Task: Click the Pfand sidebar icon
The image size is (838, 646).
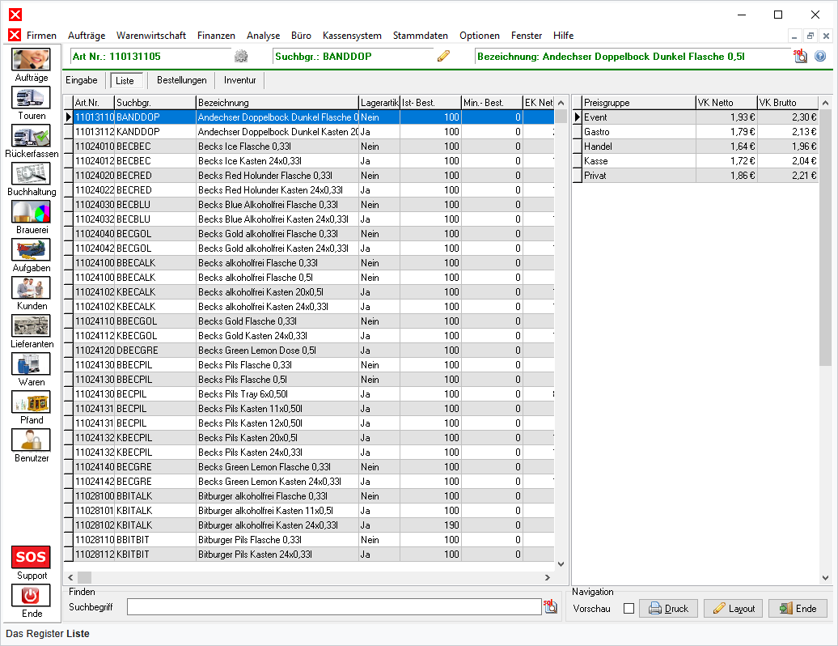Action: tap(31, 402)
